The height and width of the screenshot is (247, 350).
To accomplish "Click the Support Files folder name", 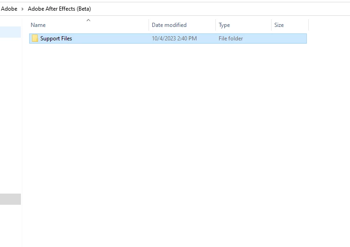I will point(56,39).
